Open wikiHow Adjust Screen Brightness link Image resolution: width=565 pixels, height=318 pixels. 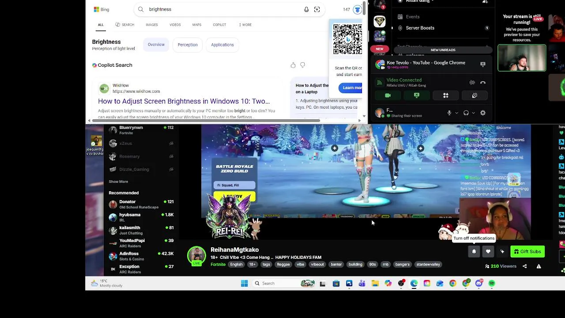pyautogui.click(x=184, y=101)
